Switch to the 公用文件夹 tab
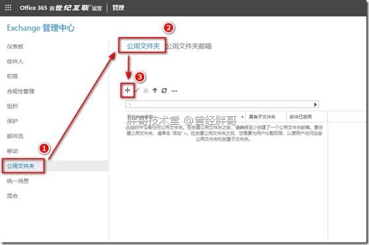 coord(143,46)
